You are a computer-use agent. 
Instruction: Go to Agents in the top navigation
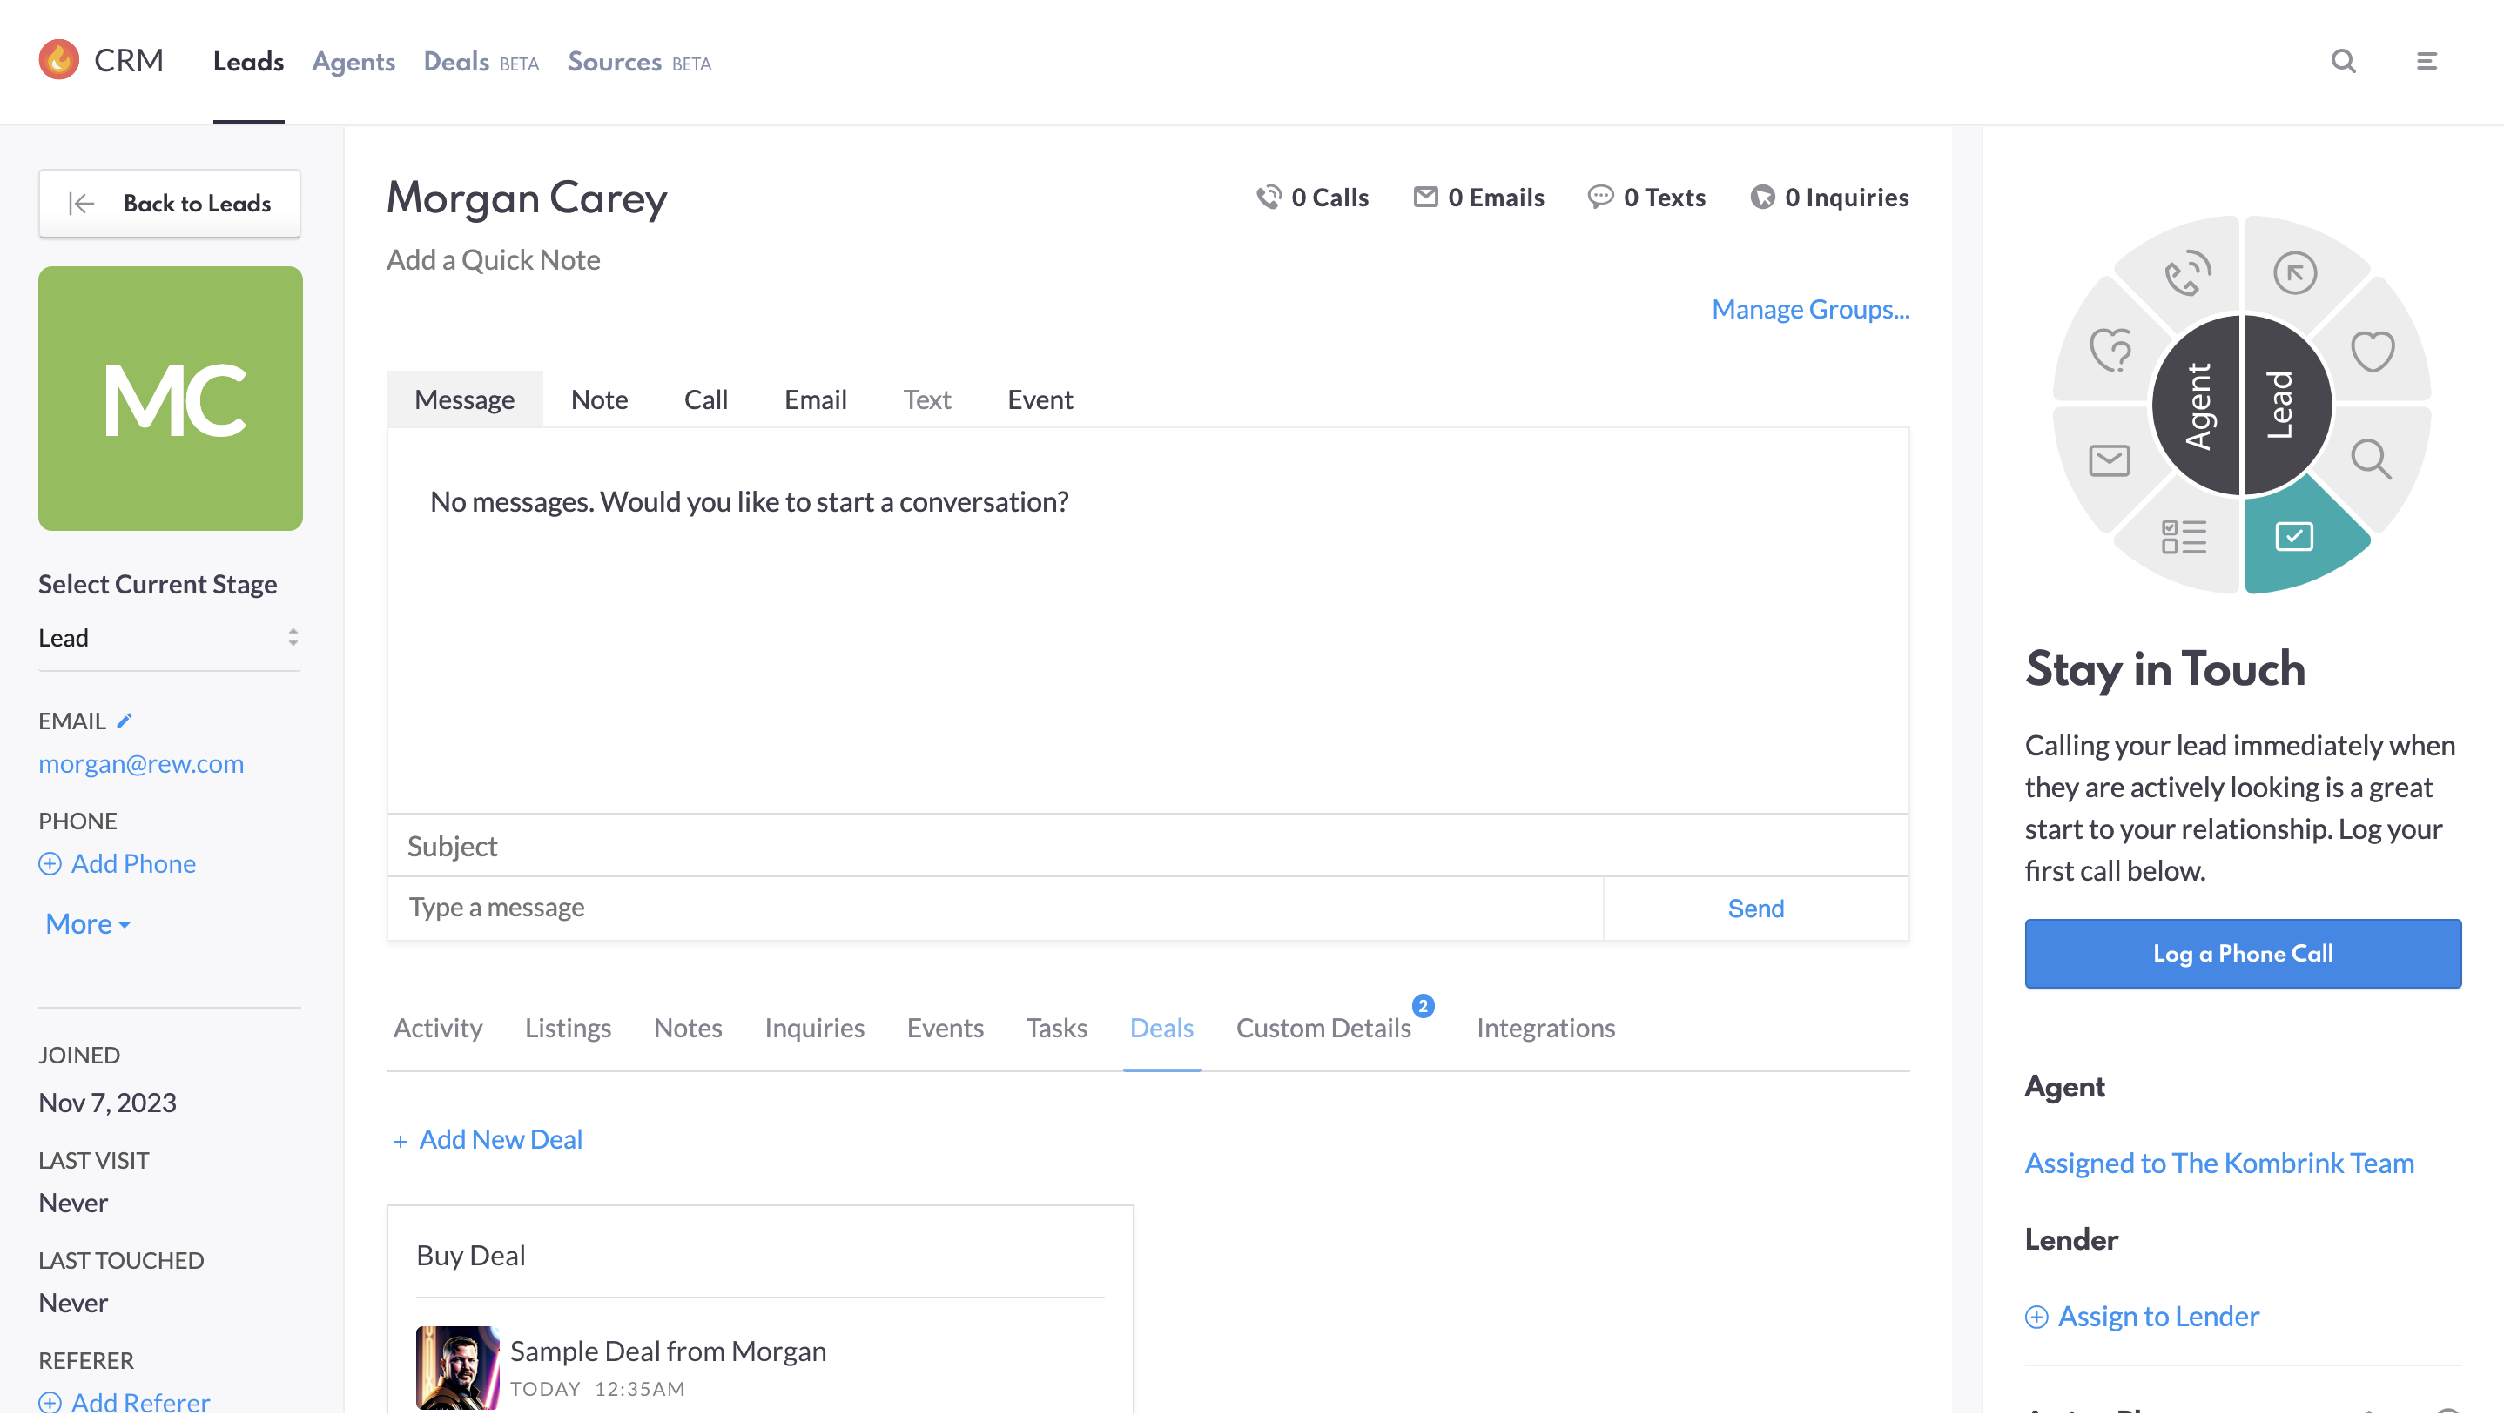(353, 61)
